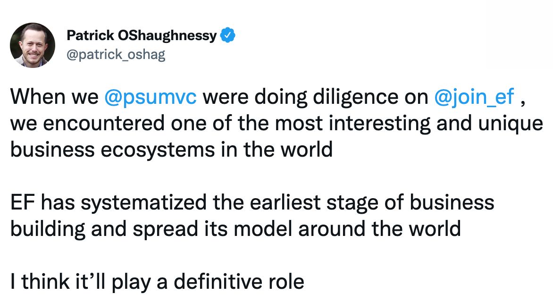Open Patrick OShaughnessy's profile photo
The width and height of the screenshot is (553, 302).
point(33,45)
